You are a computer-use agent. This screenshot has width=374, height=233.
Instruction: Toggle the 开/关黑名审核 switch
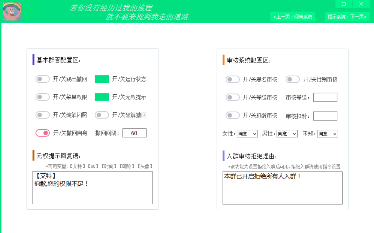tap(233, 79)
